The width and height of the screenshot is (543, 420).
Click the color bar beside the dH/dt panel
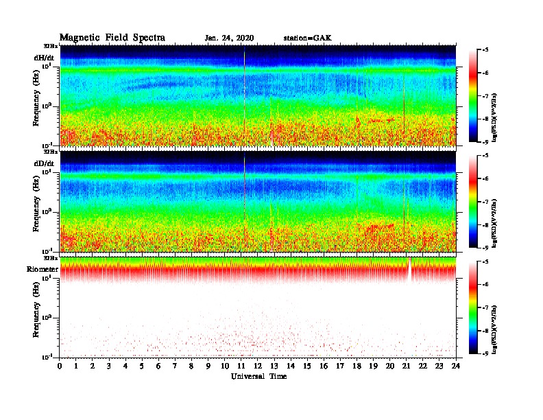click(x=472, y=95)
